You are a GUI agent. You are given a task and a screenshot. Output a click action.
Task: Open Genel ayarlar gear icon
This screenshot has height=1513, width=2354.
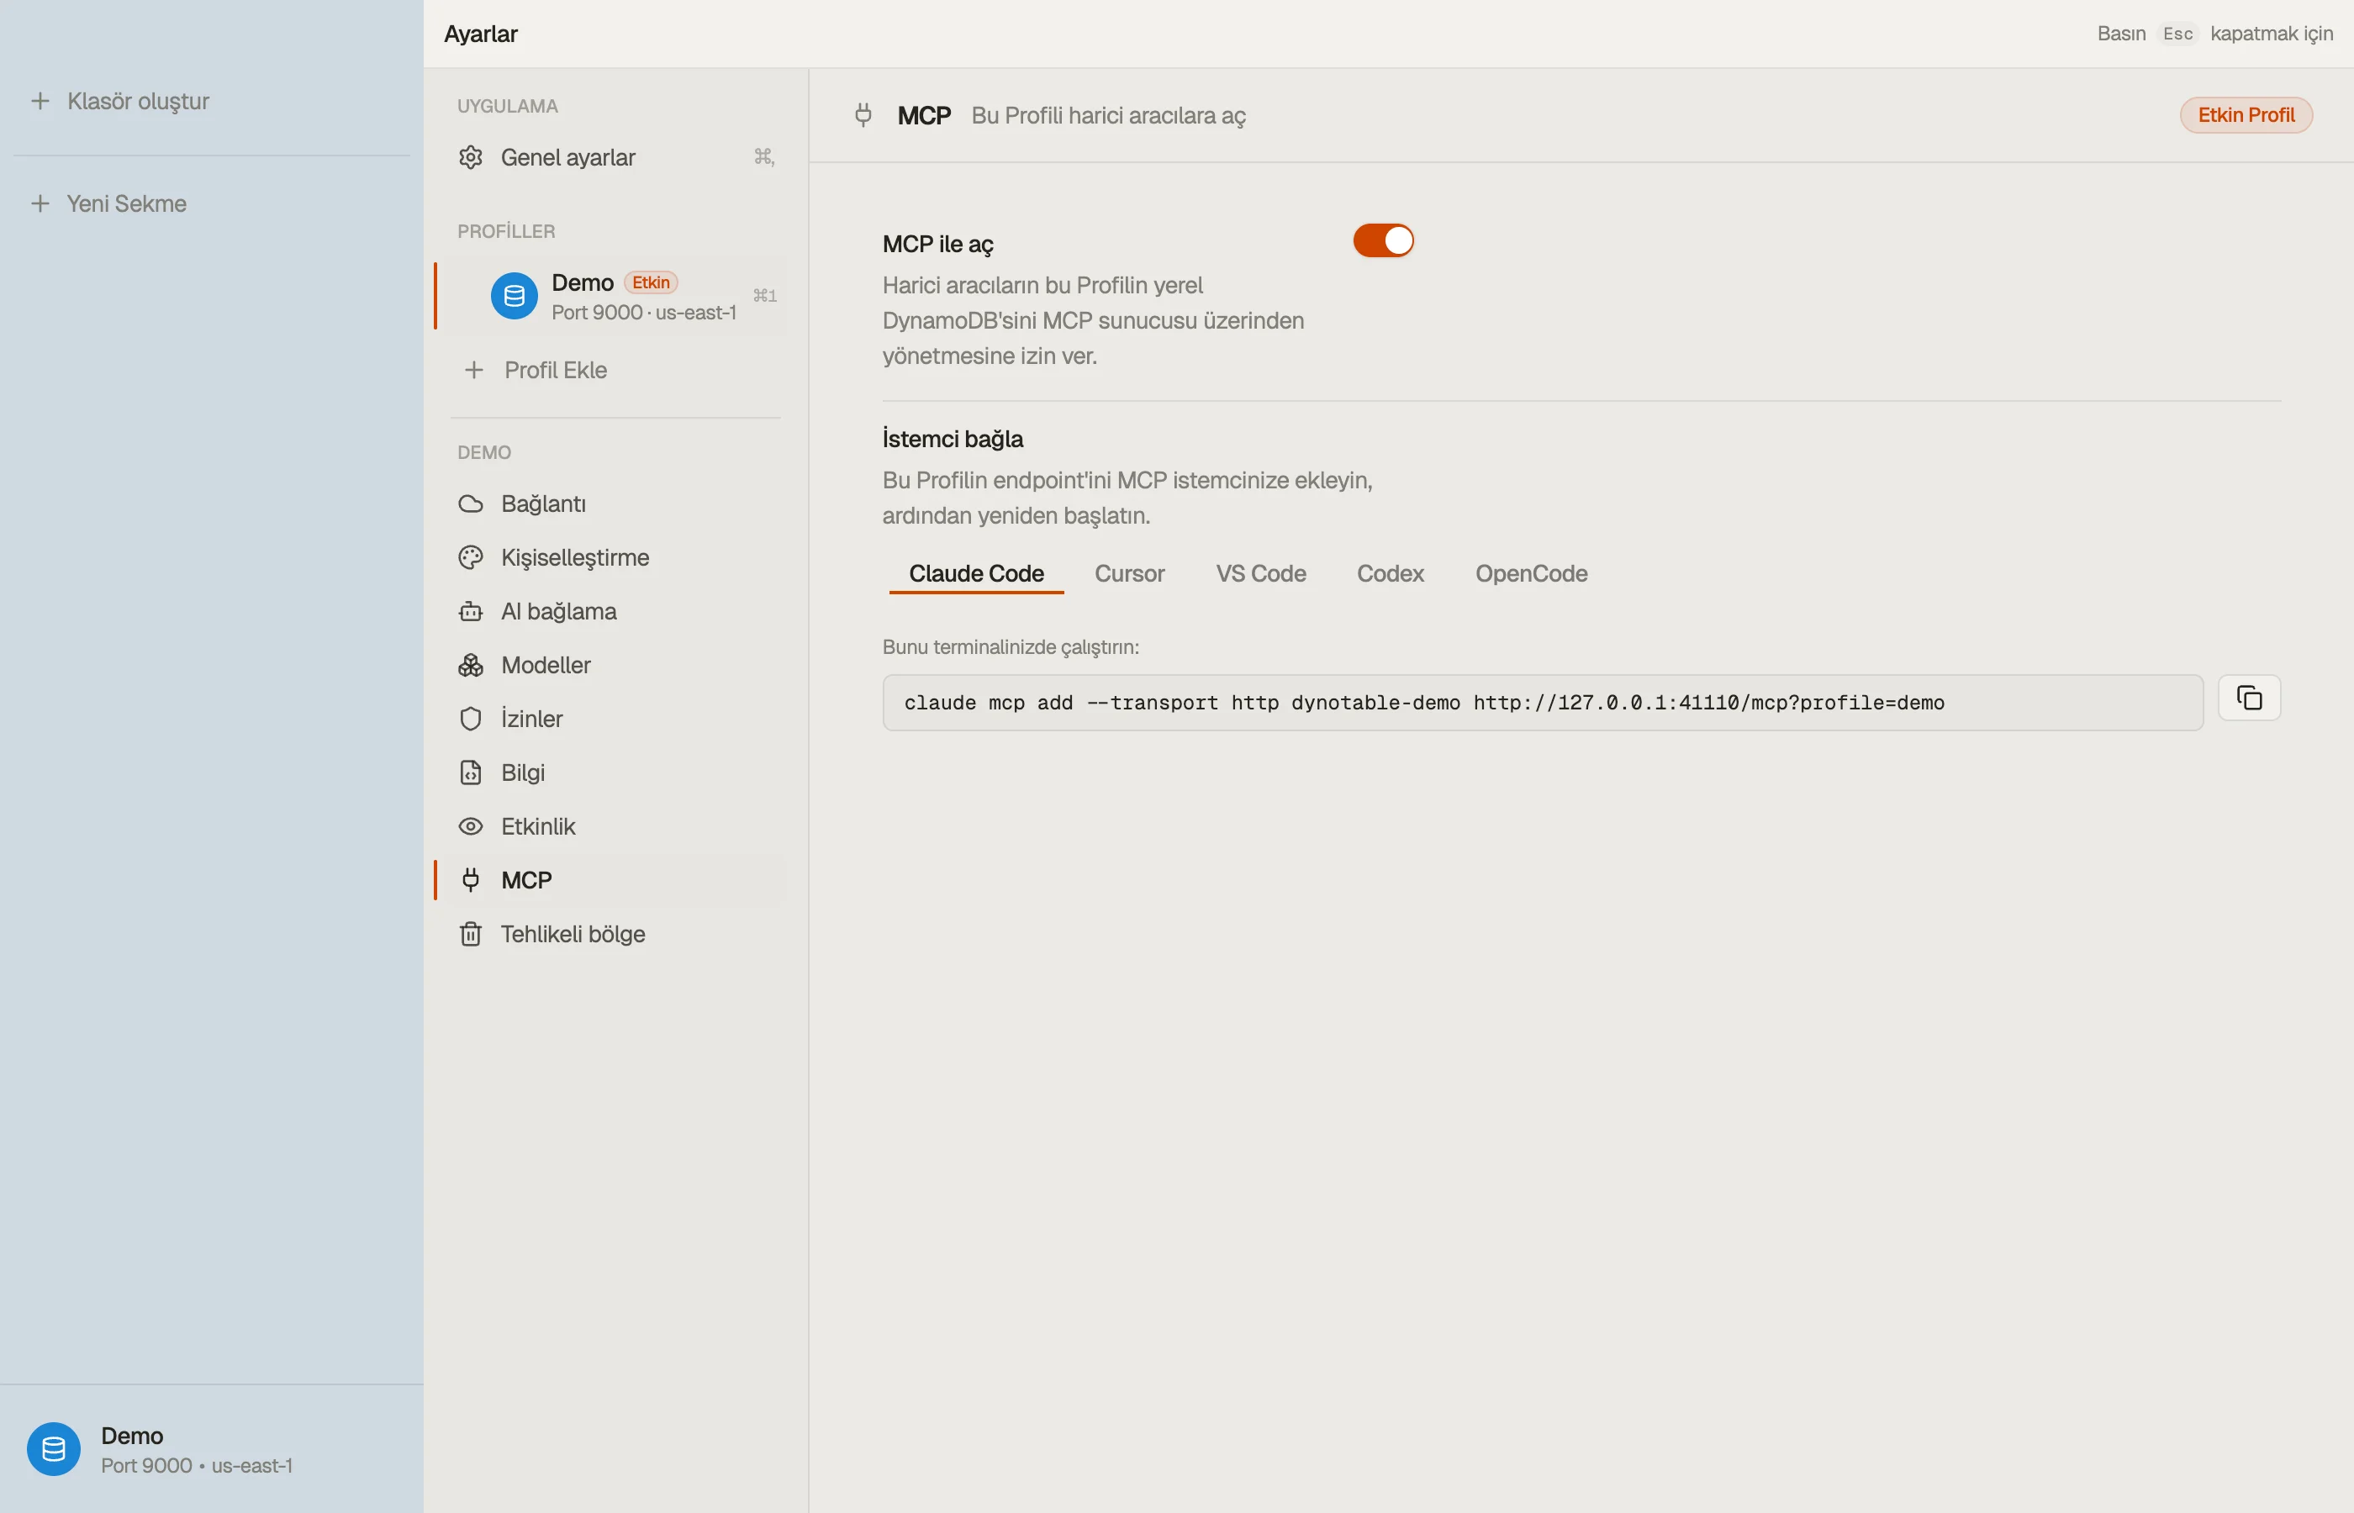click(x=471, y=157)
